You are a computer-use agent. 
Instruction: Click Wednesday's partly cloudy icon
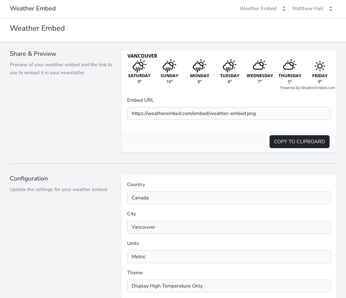[x=259, y=65]
